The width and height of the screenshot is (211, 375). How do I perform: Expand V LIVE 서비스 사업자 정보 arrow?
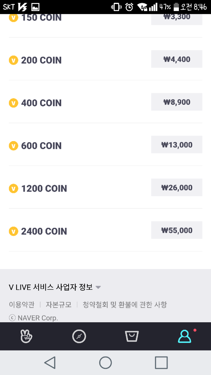tap(98, 287)
